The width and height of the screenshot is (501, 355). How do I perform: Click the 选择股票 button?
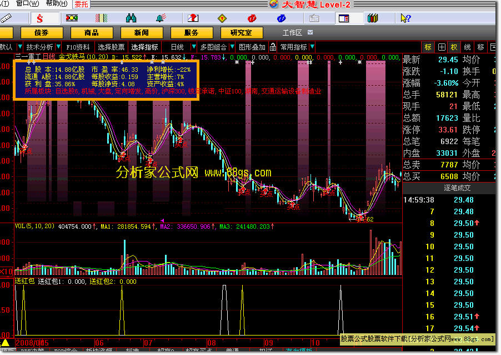point(111,47)
